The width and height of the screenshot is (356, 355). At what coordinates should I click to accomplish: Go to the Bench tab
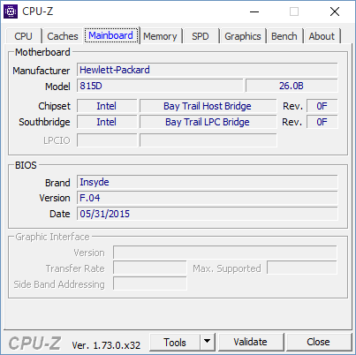coord(284,36)
